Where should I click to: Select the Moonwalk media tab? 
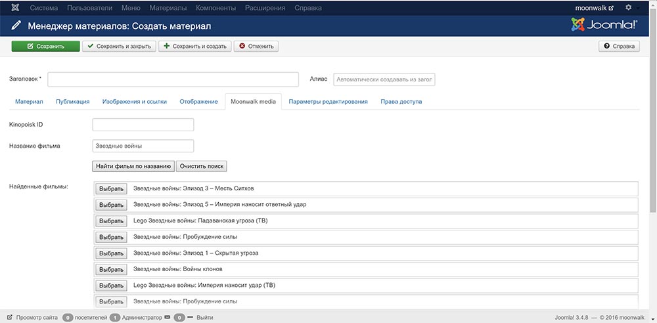point(253,102)
